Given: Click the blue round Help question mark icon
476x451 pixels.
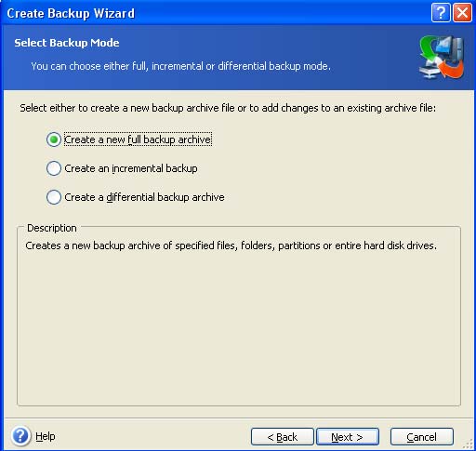Looking at the screenshot, I should [20, 436].
